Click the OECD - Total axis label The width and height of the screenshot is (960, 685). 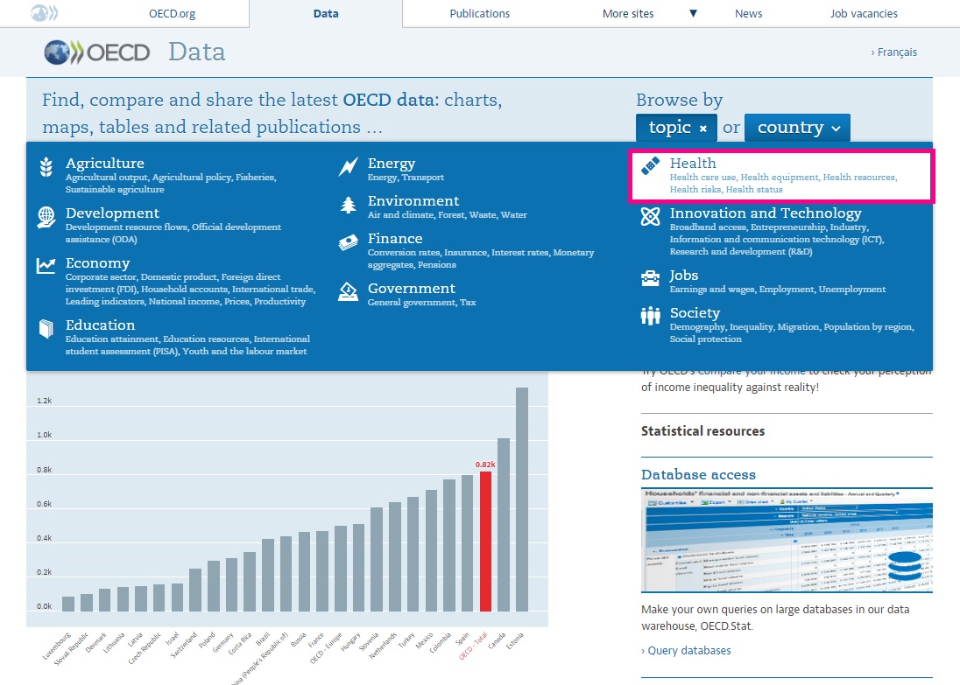tap(473, 646)
